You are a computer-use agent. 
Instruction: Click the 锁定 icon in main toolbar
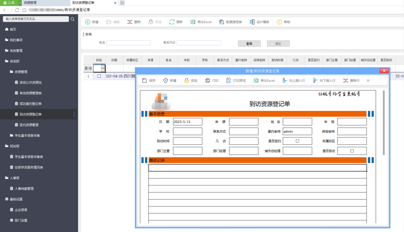coord(151,22)
